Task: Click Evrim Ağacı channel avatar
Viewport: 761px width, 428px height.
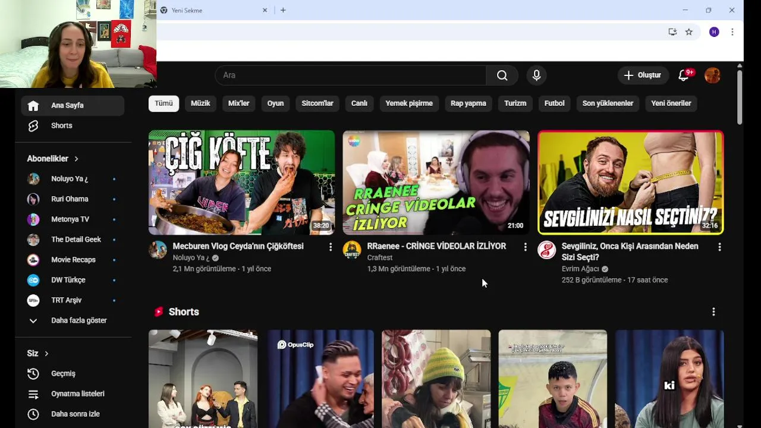Action: [x=546, y=250]
